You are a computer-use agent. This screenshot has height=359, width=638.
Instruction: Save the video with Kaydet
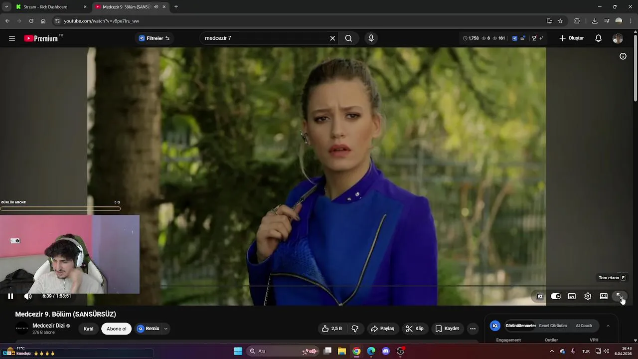[x=447, y=329]
